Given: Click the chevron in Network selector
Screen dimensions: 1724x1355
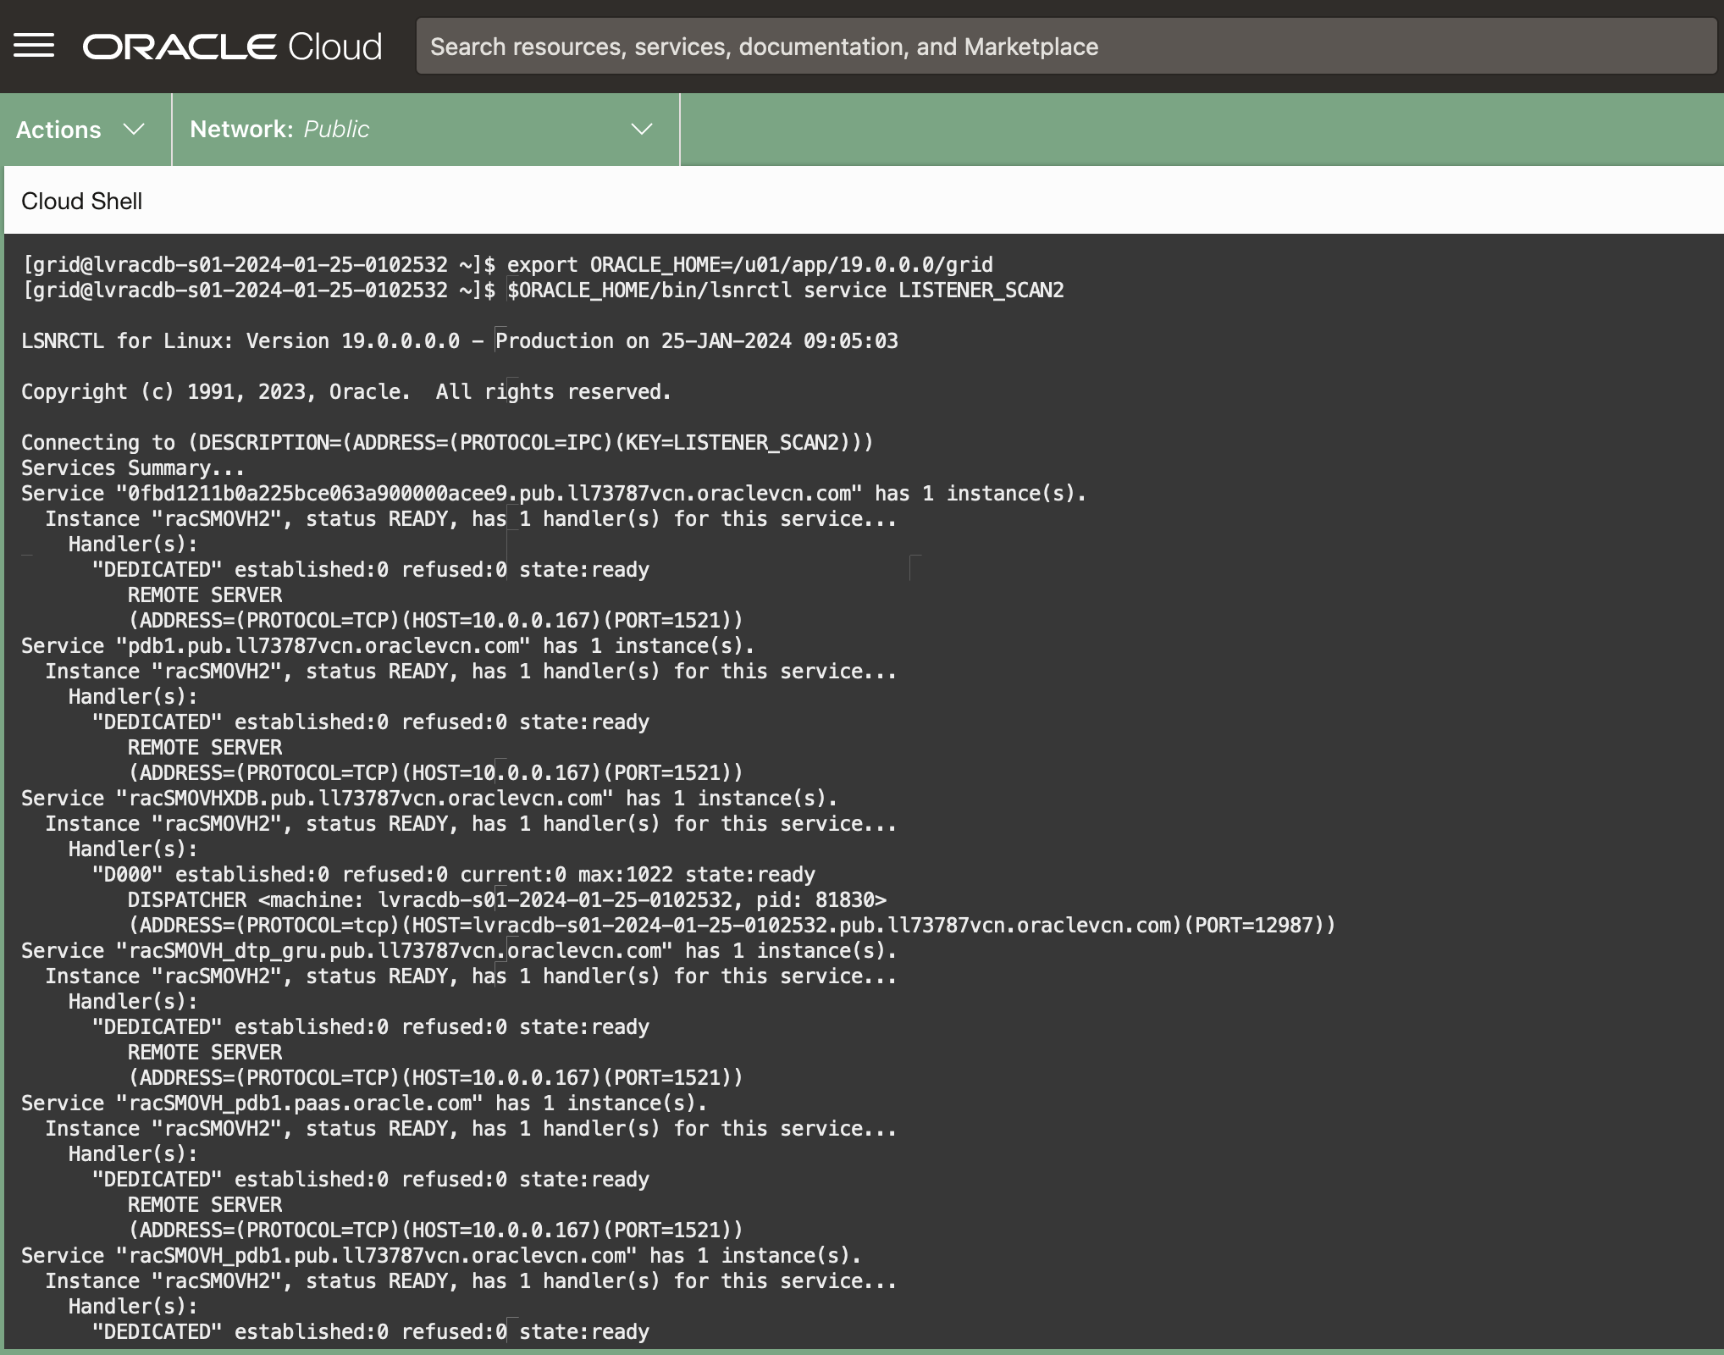Looking at the screenshot, I should pos(642,130).
